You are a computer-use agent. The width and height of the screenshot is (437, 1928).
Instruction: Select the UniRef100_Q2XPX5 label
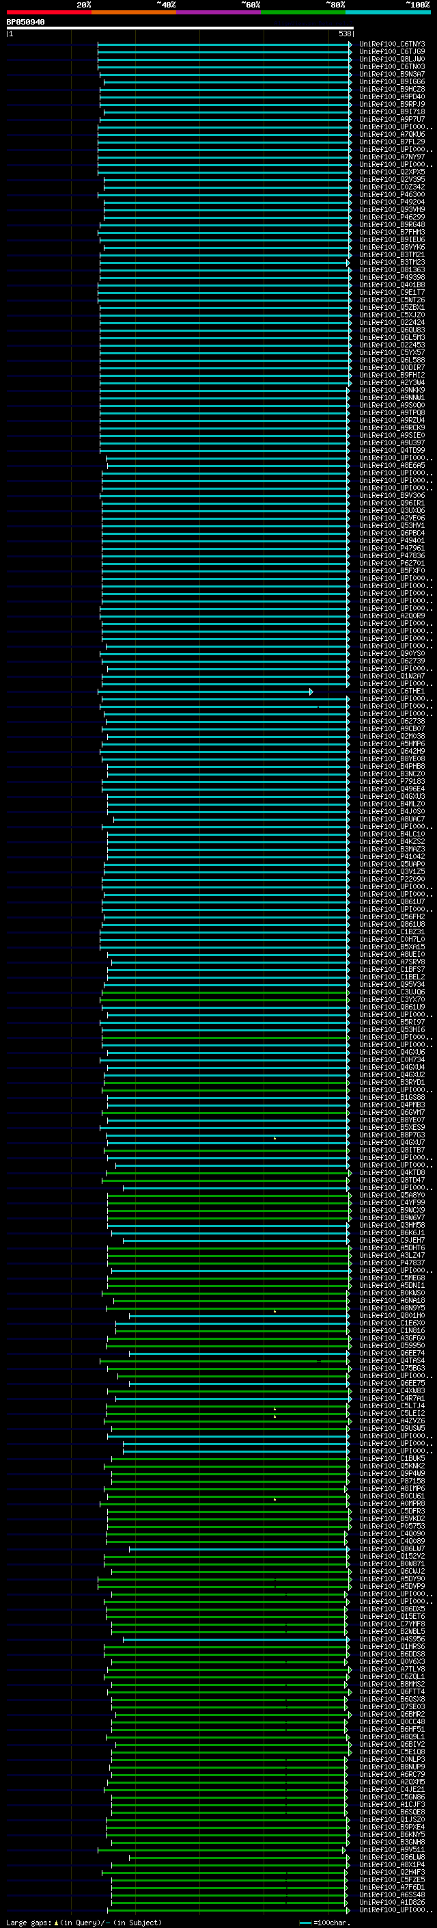(x=392, y=172)
